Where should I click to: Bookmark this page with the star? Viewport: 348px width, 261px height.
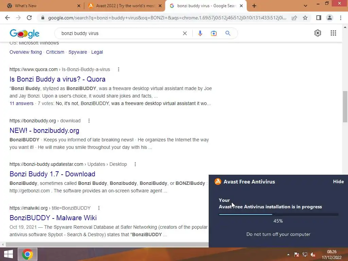pyautogui.click(x=305, y=18)
